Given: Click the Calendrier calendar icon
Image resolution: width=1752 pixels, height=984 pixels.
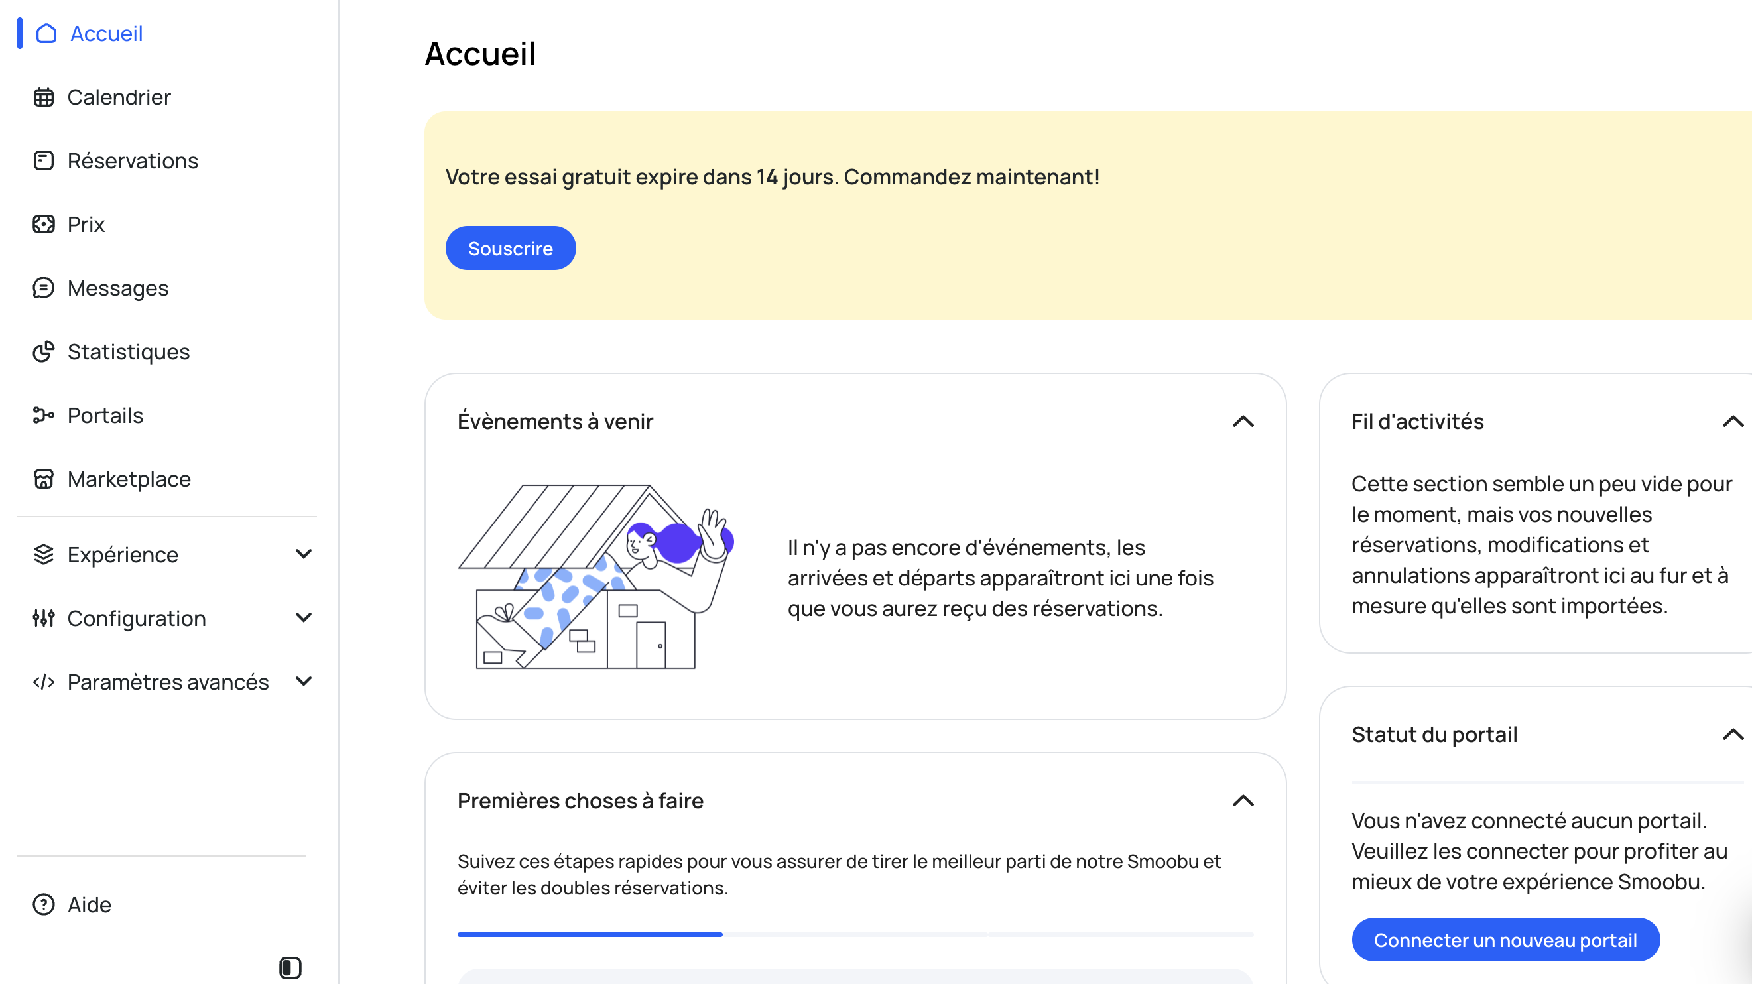Looking at the screenshot, I should (x=44, y=97).
